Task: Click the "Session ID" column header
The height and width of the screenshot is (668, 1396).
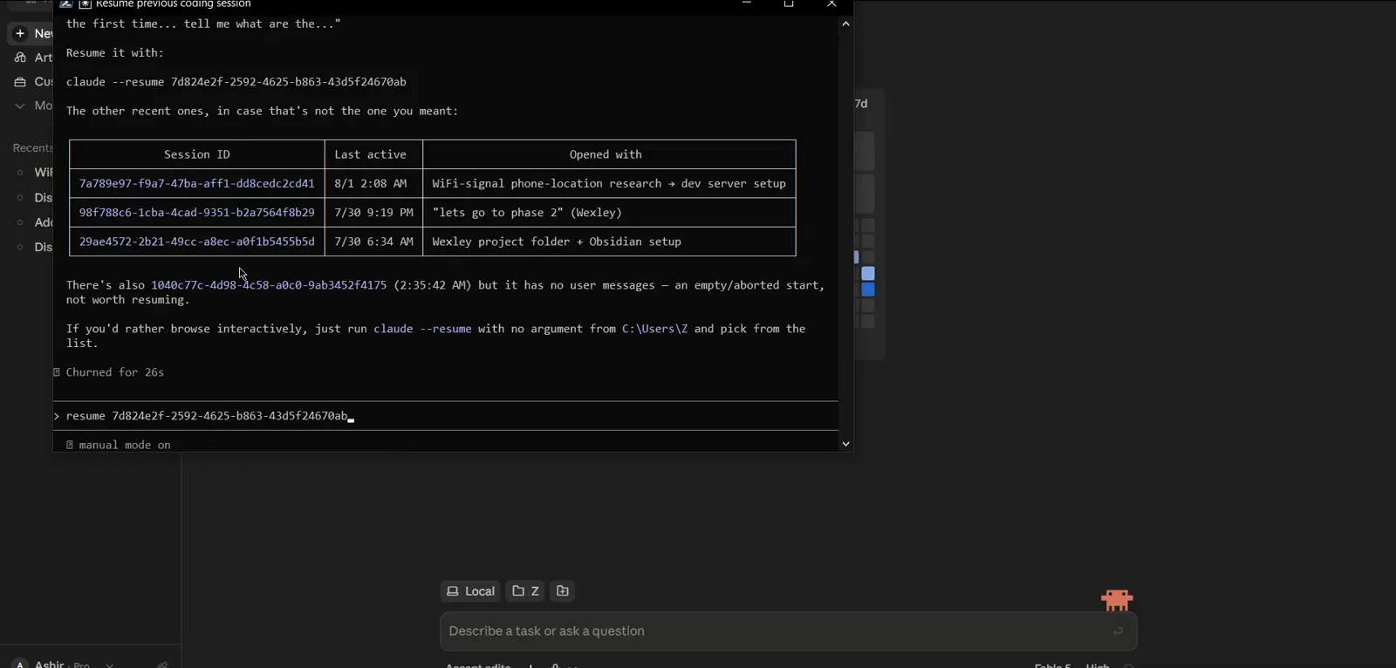Action: 197,154
